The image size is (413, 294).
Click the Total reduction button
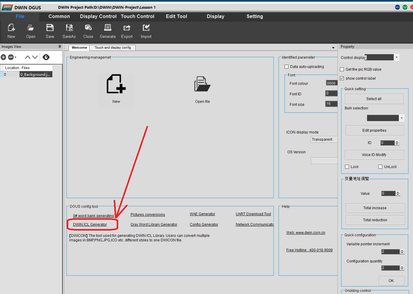pyautogui.click(x=375, y=220)
